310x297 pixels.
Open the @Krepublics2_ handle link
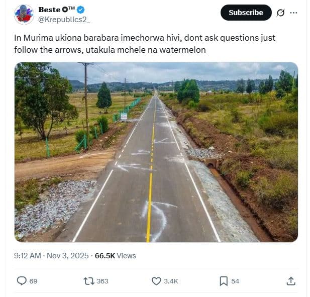tap(64, 19)
